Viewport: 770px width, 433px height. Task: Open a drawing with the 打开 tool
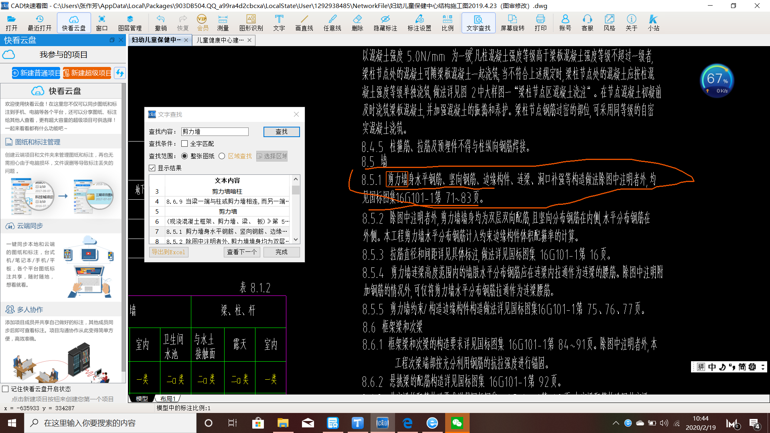pos(12,23)
